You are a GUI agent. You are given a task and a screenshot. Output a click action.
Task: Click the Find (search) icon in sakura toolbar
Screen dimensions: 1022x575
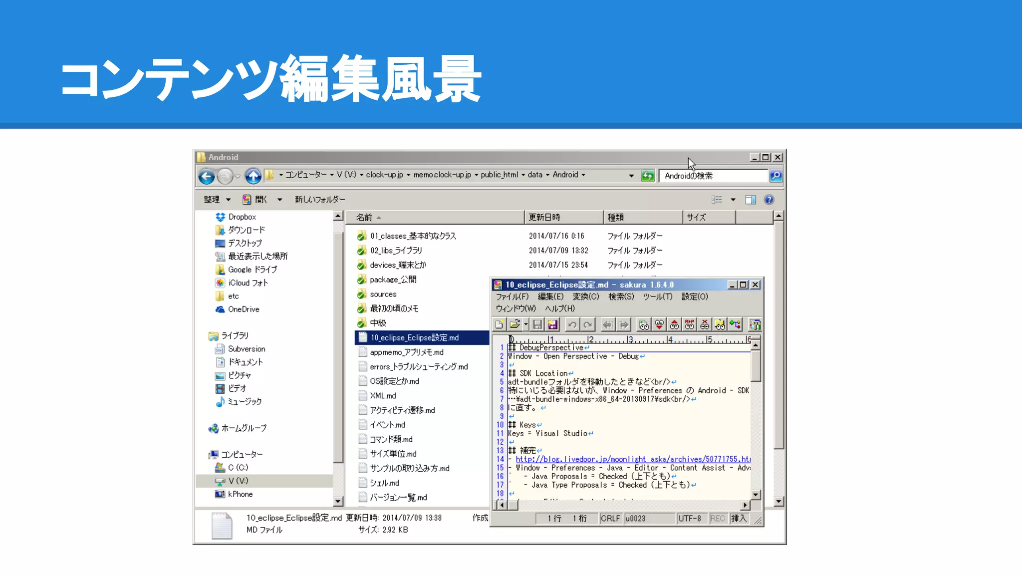point(644,325)
